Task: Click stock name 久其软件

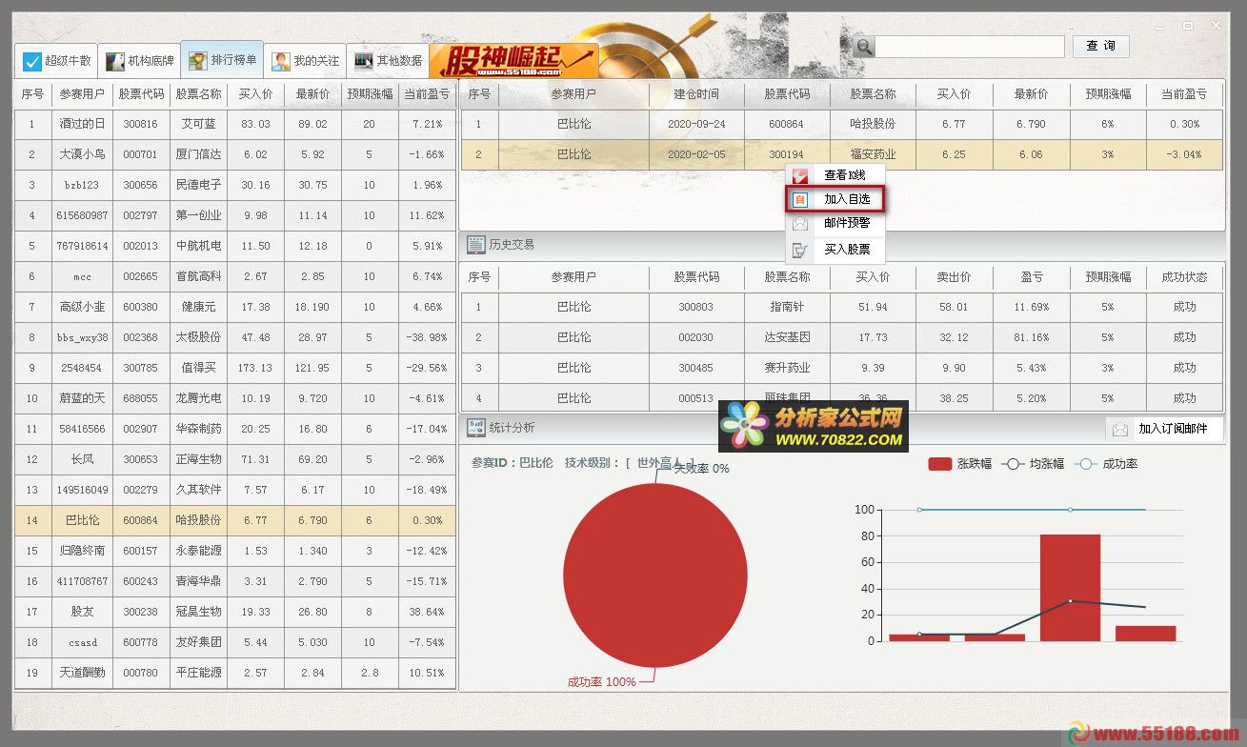Action: (x=198, y=490)
